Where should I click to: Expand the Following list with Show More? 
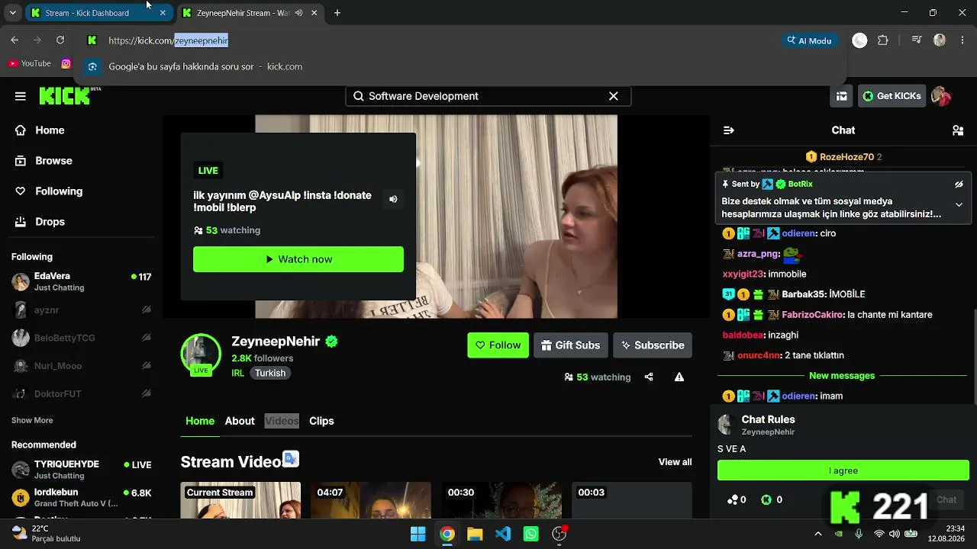32,420
